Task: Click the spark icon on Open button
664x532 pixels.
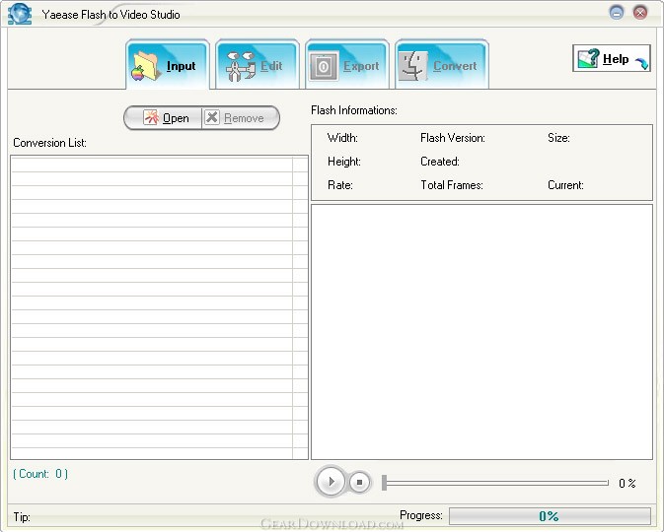Action: coord(151,117)
